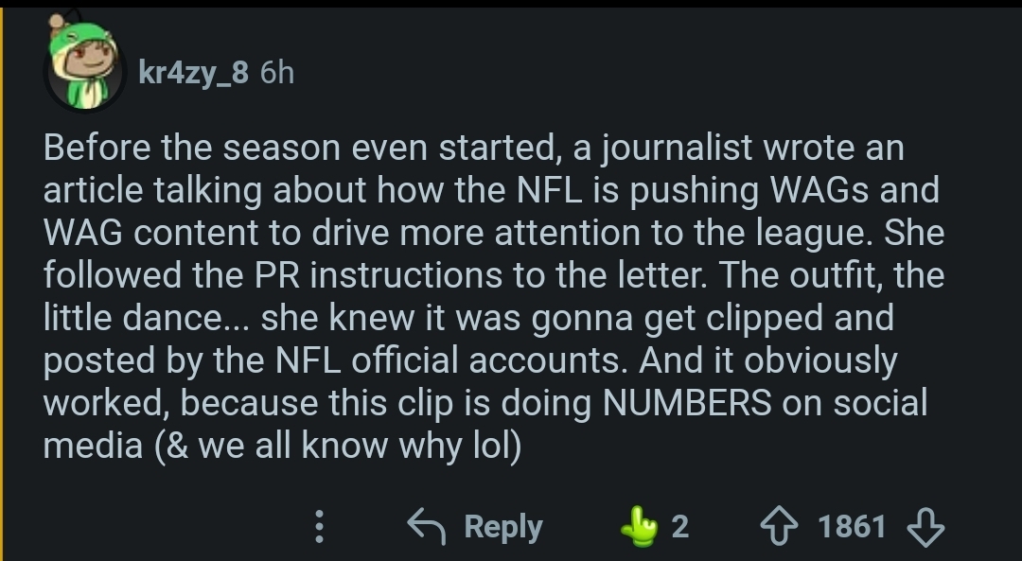
Task: Click the word NUMBERS in the comment
Action: click(687, 403)
